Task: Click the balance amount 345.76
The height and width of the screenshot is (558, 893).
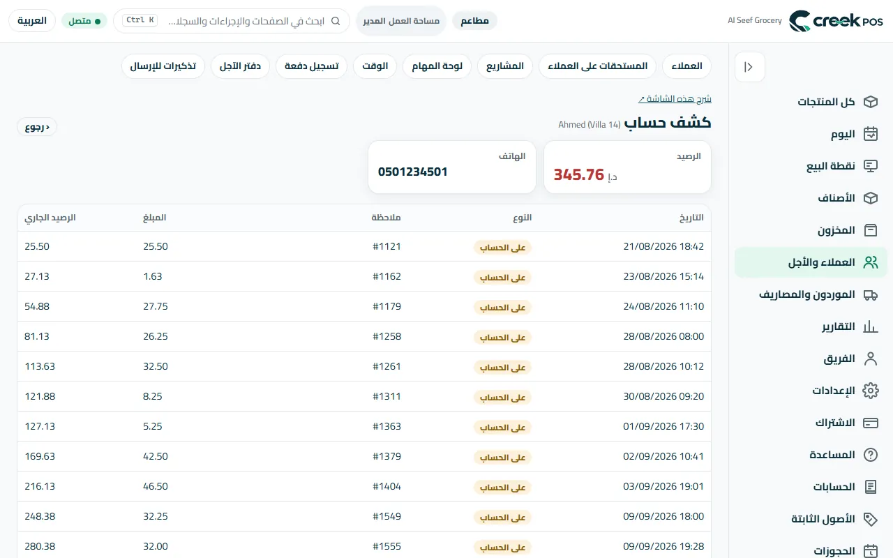Action: point(579,174)
